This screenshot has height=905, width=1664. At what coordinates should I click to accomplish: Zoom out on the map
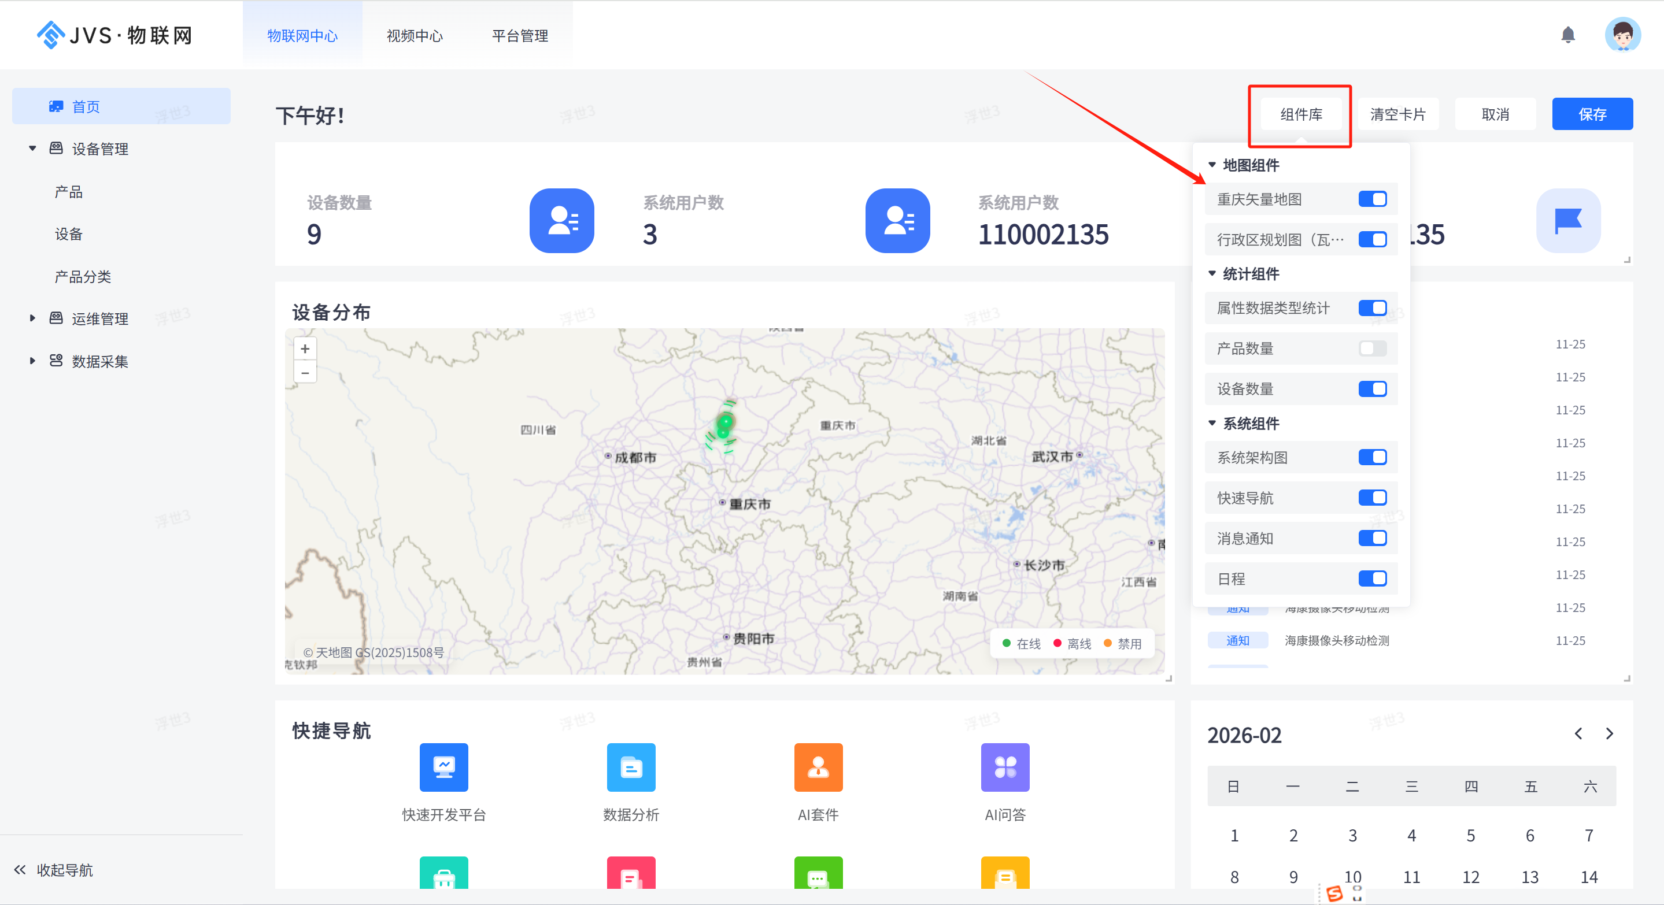pos(305,372)
